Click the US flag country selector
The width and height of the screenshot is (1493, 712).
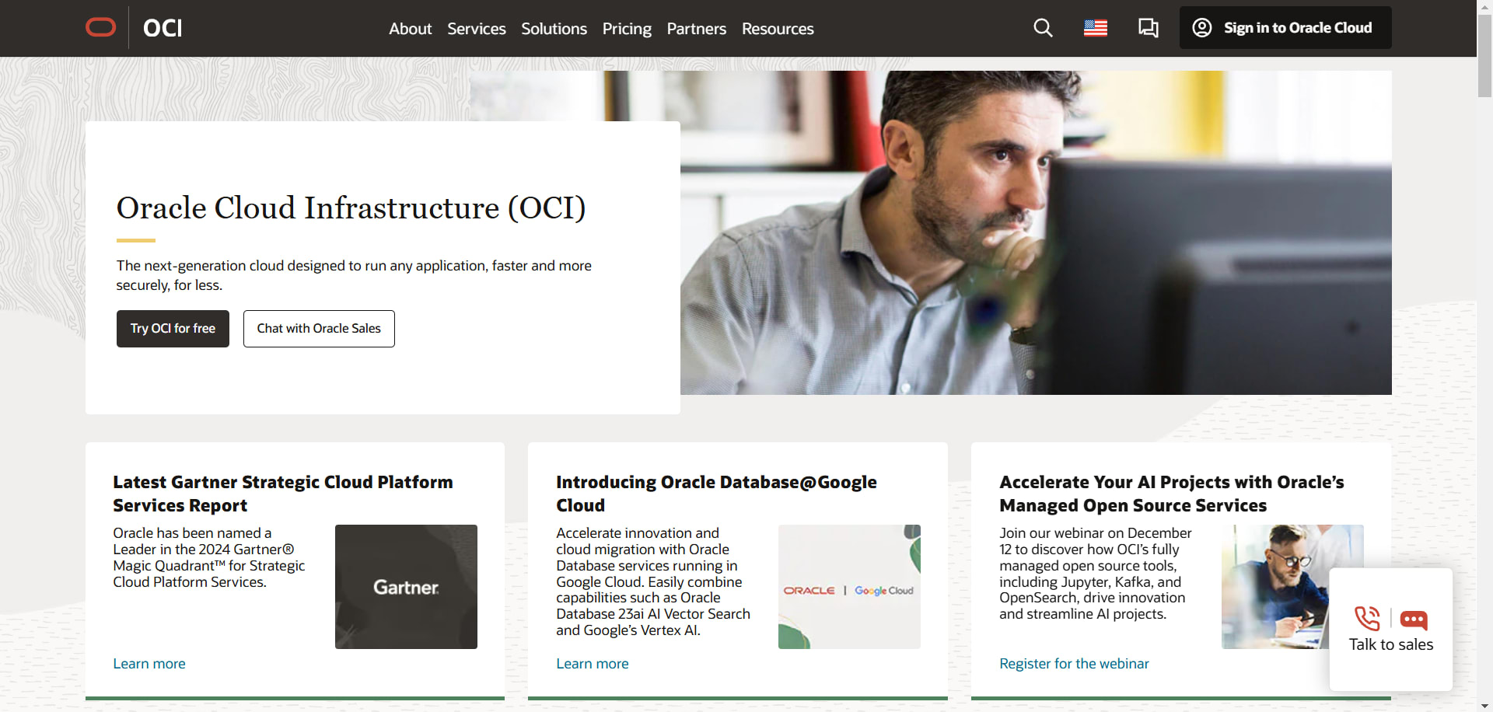(x=1096, y=28)
